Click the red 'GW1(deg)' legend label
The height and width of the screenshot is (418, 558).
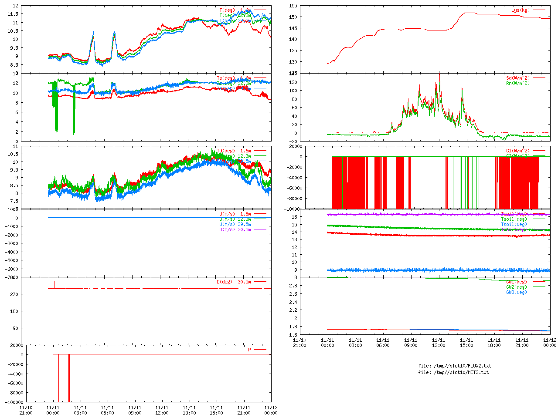pyautogui.click(x=517, y=282)
